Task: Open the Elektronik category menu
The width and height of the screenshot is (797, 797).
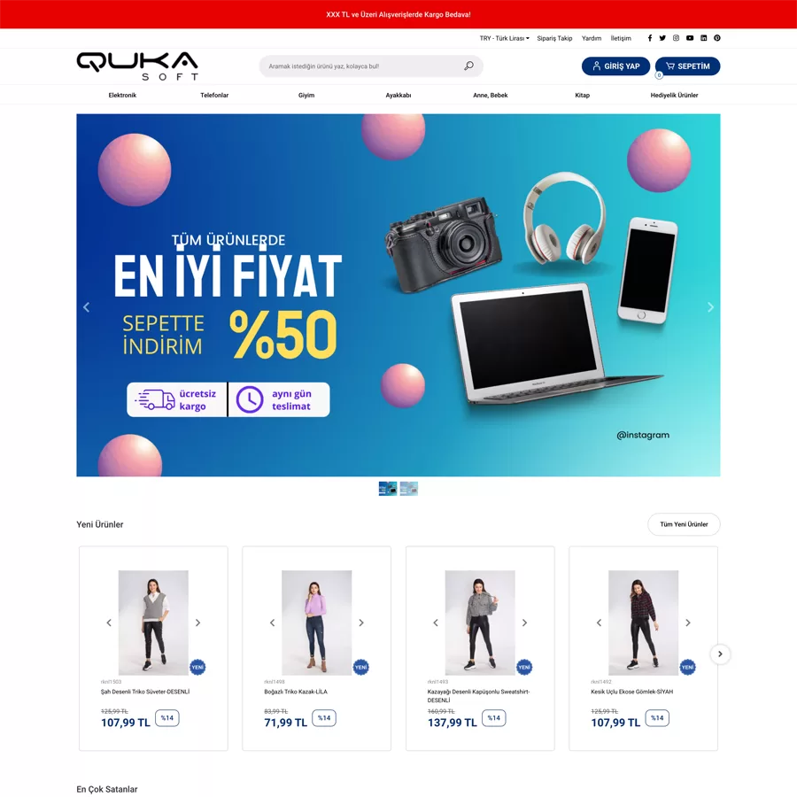Action: coord(122,95)
